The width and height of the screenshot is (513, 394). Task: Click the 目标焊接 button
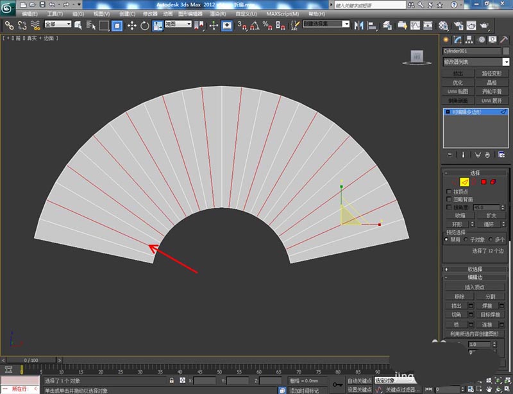click(x=491, y=315)
